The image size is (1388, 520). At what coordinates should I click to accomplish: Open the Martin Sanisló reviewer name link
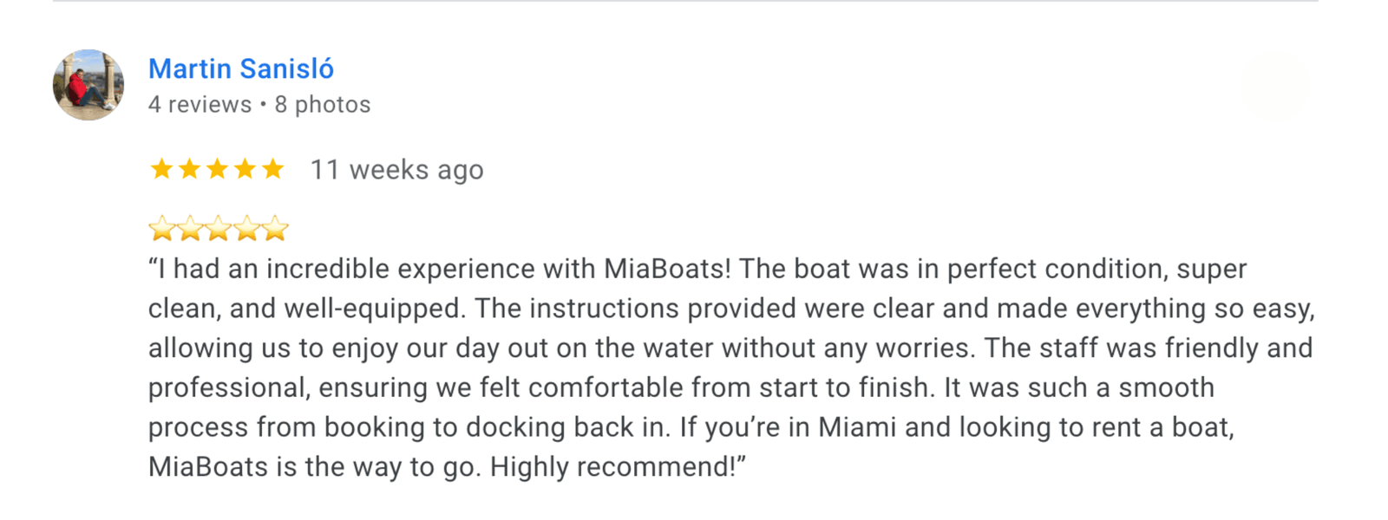coord(241,68)
